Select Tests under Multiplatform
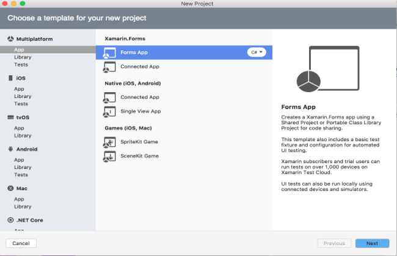 click(21, 65)
